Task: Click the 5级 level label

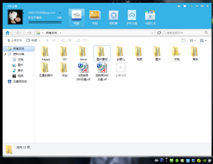Action: pyautogui.click(x=59, y=17)
